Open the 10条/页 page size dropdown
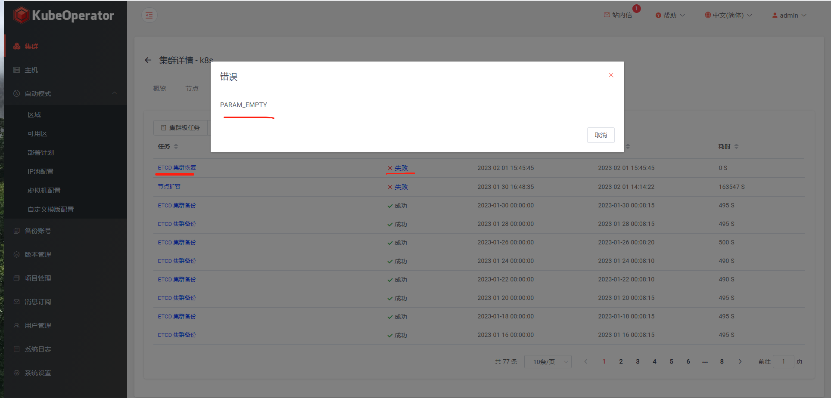The image size is (831, 398). 548,361
